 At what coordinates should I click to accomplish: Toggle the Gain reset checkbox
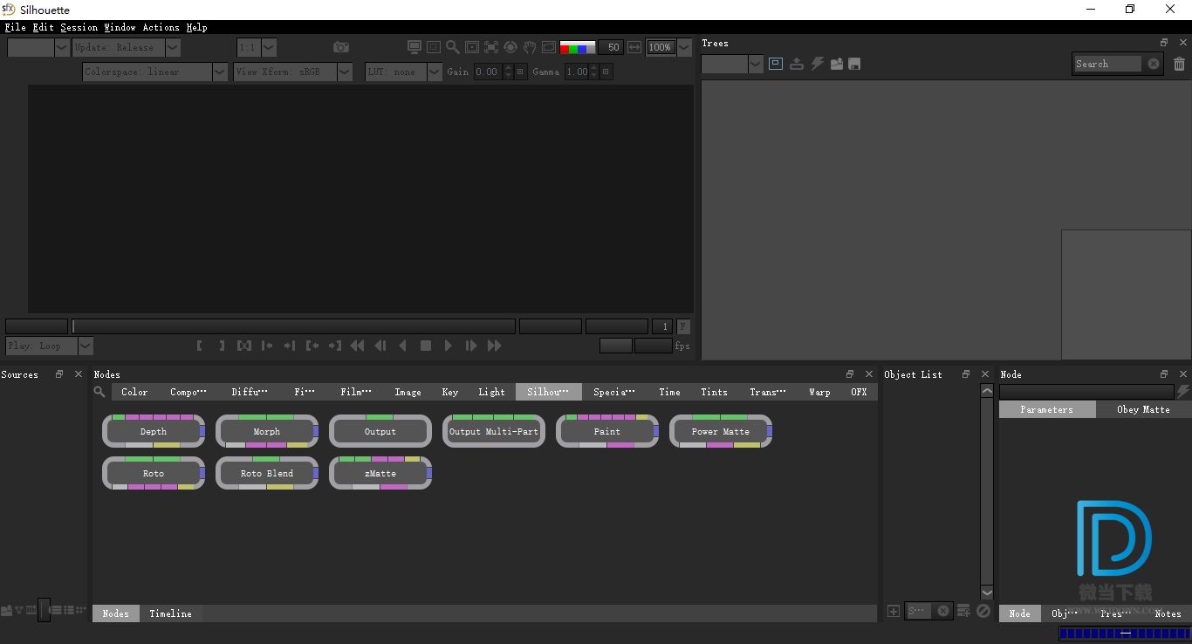click(520, 72)
